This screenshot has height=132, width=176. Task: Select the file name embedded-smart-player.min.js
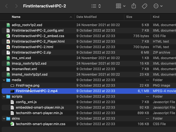pyautogui.click(x=40, y=108)
